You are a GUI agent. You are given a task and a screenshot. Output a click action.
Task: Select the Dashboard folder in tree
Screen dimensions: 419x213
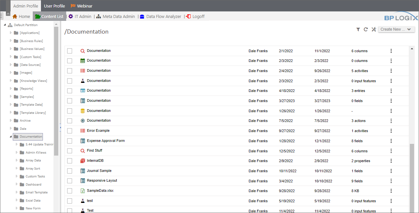[33, 184]
